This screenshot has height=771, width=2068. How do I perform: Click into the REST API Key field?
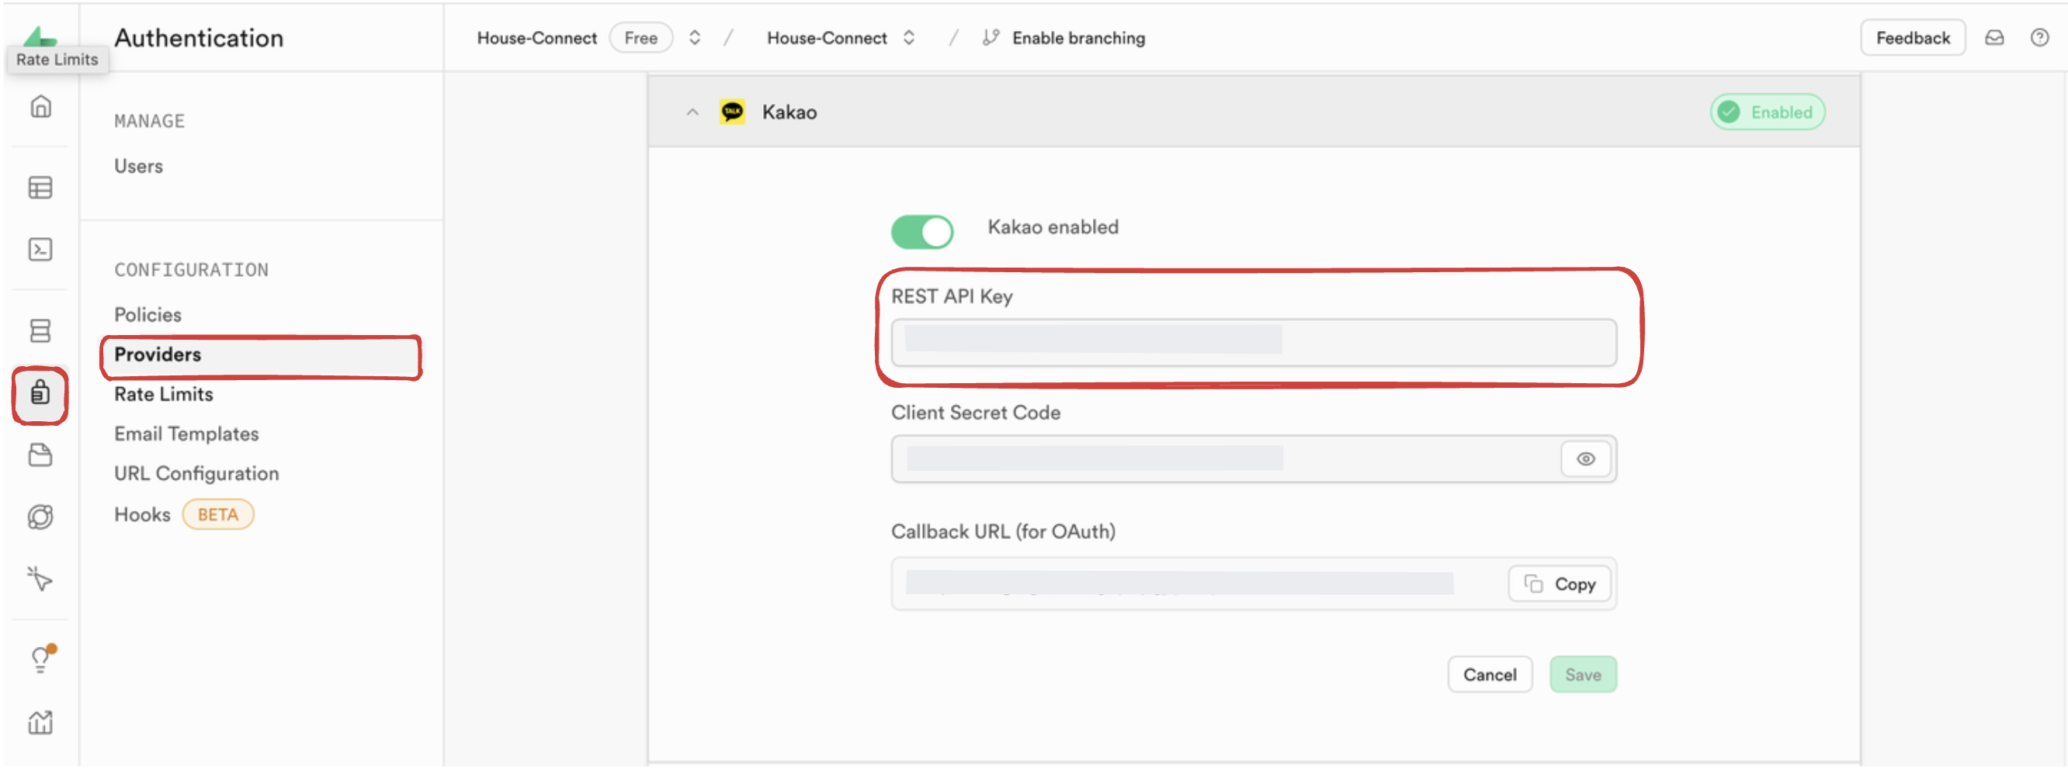[x=1252, y=343]
